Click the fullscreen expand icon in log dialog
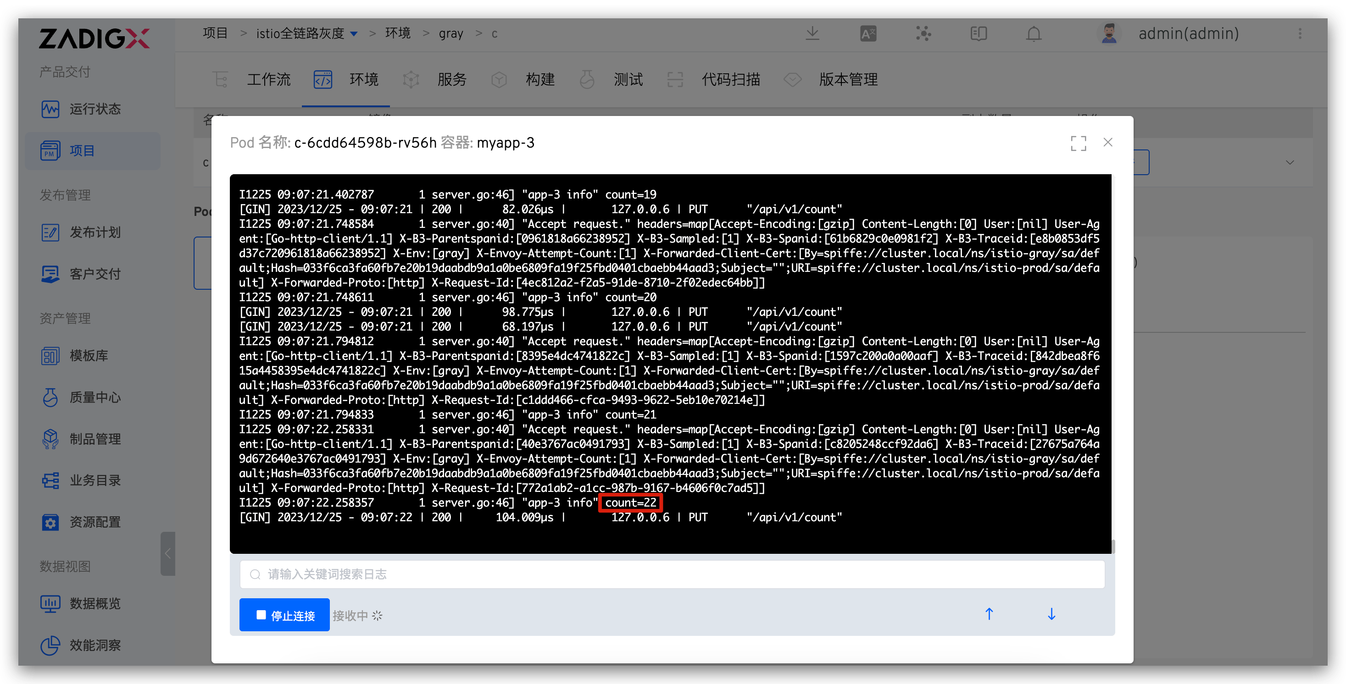This screenshot has width=1346, height=684. coord(1078,143)
